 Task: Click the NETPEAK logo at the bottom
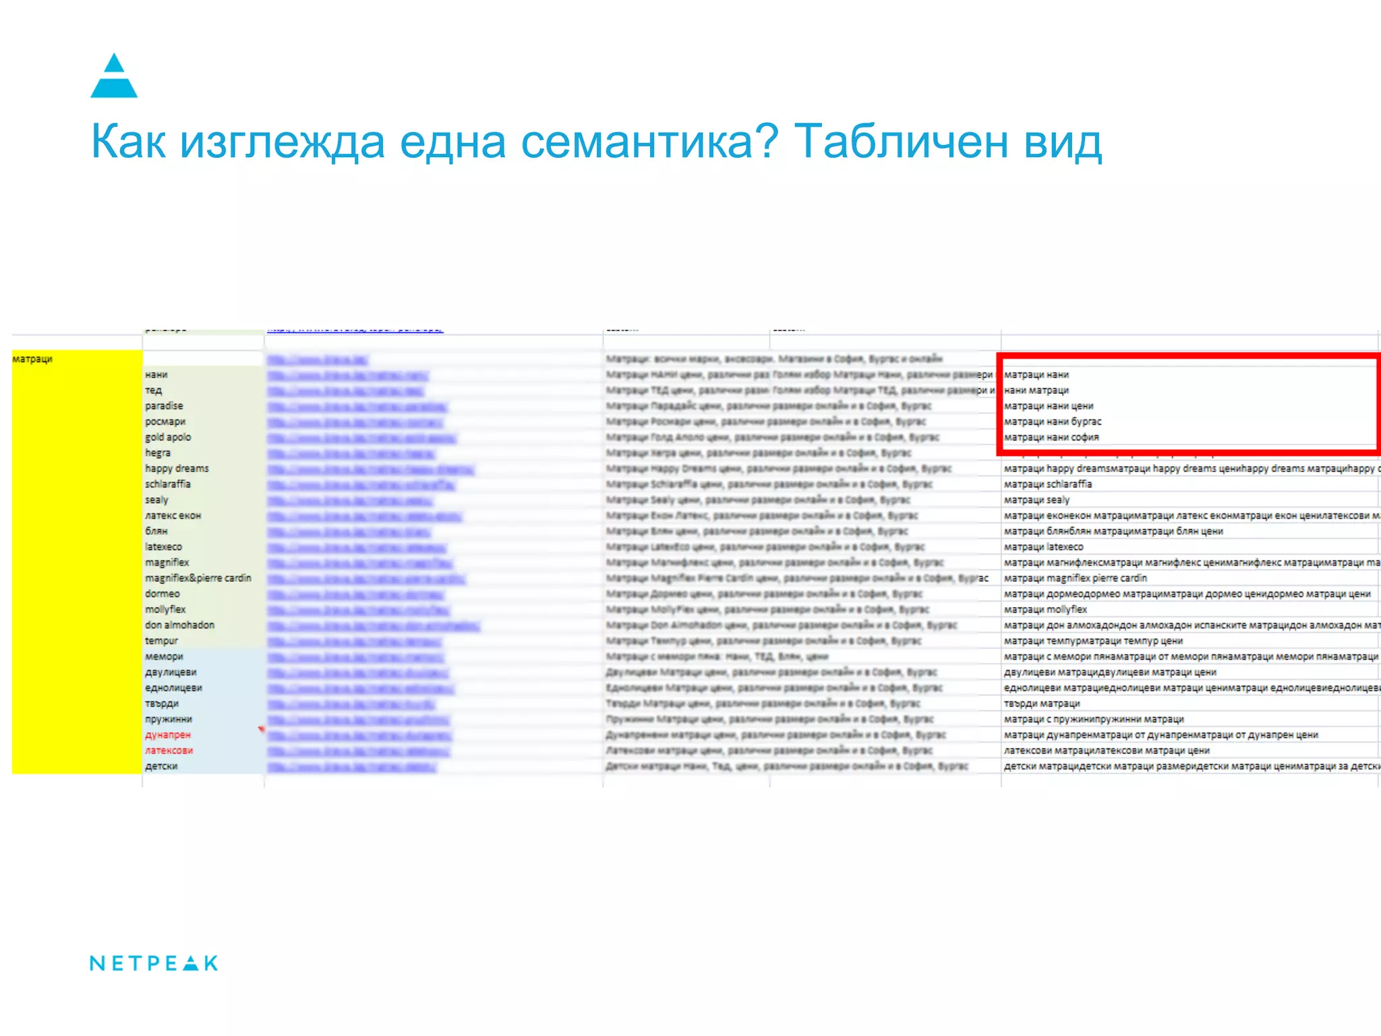pos(154,962)
